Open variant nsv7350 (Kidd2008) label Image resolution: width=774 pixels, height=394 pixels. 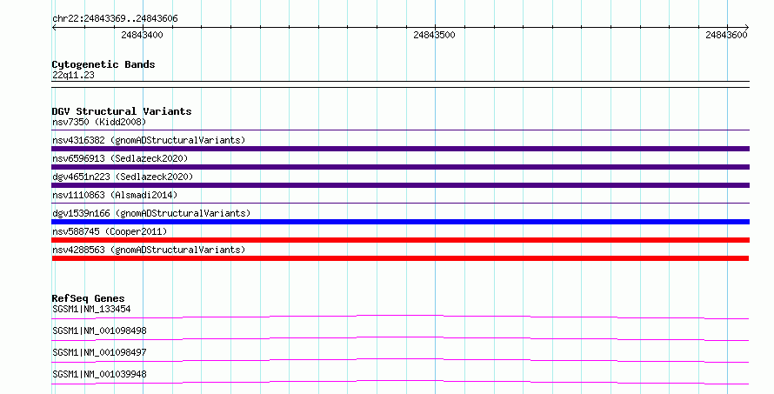point(99,122)
